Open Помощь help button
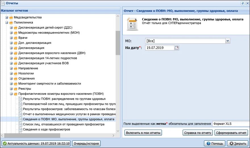 tap(214, 143)
